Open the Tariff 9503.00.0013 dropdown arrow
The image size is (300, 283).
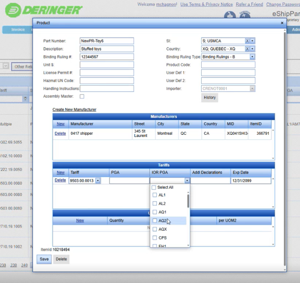(x=98, y=181)
